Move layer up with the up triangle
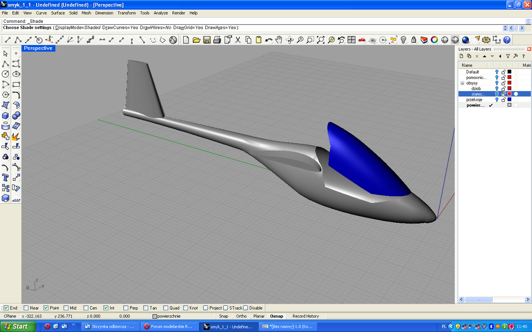Viewport: 532px width, 332px height. [485, 56]
